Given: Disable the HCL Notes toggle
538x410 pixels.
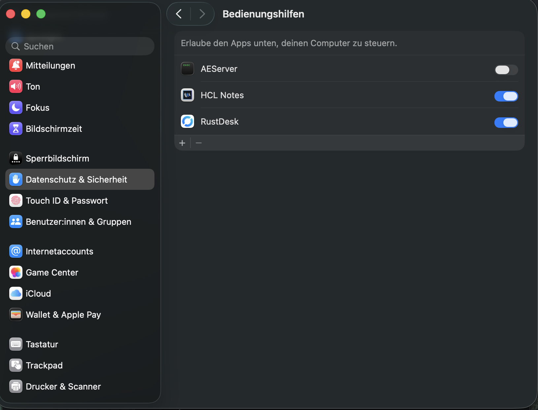Looking at the screenshot, I should (506, 96).
